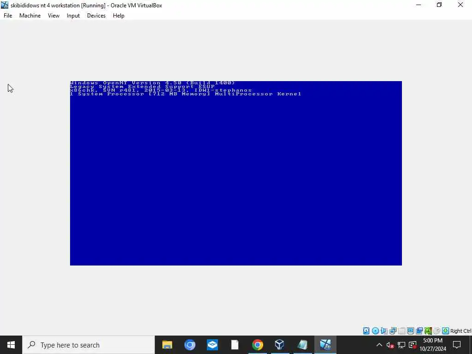Open the blue Chromium browser taskbar icon

coord(189,345)
